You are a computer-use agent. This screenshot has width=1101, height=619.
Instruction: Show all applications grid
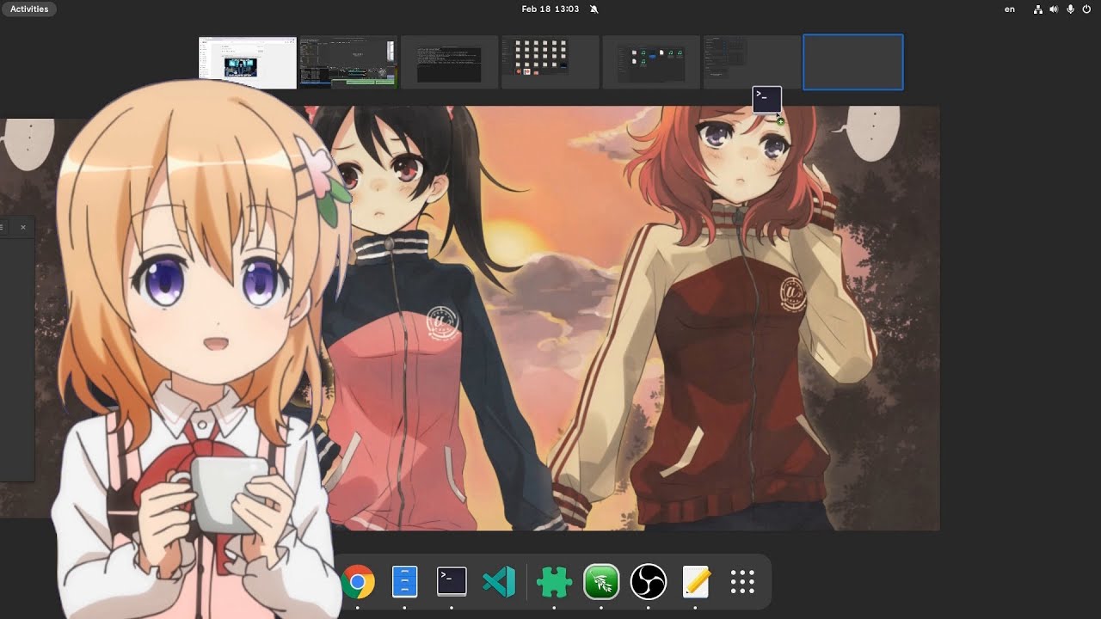click(742, 582)
